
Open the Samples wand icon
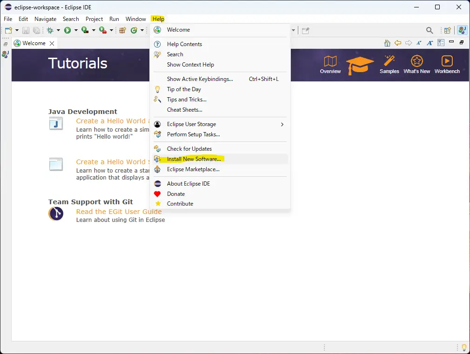[389, 65]
